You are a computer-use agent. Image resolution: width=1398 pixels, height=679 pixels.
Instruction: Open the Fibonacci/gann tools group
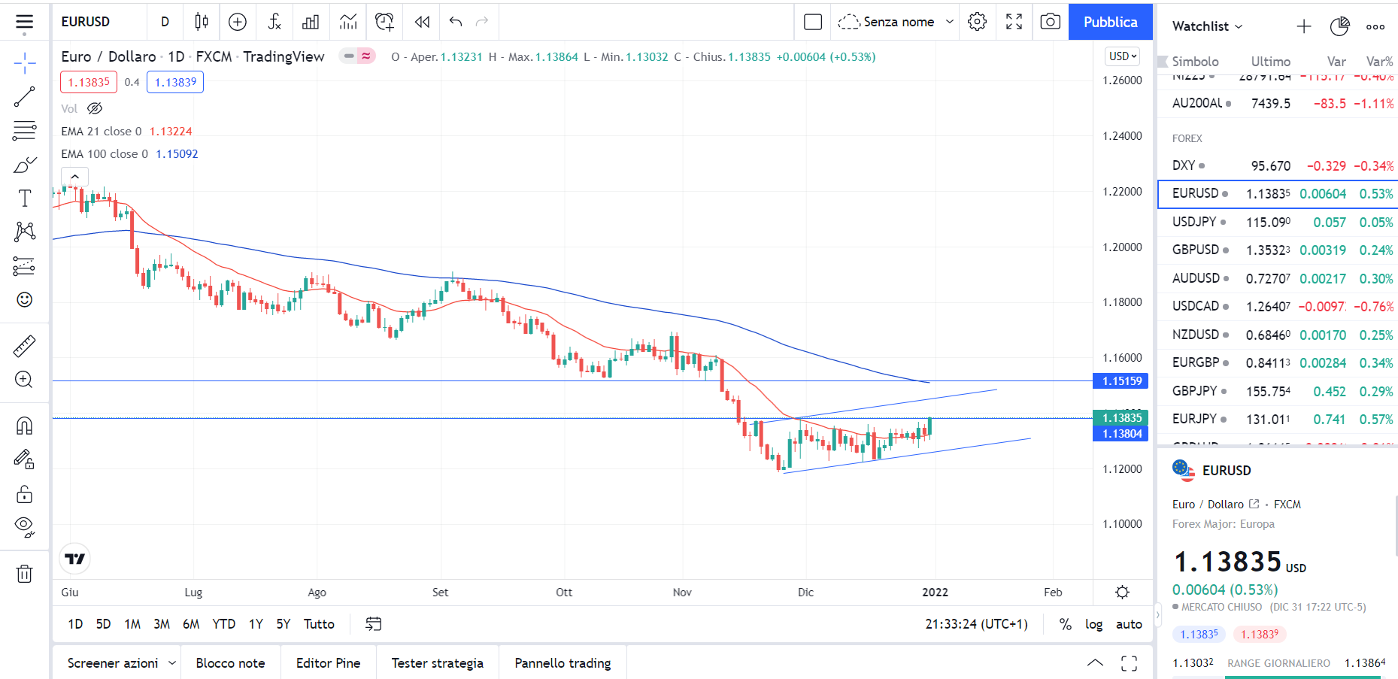24,131
